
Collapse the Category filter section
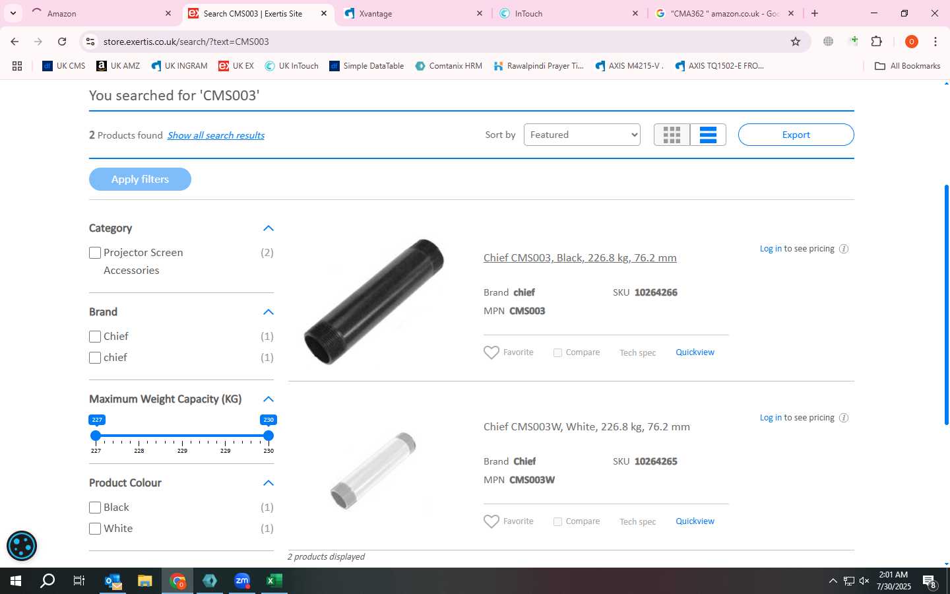coord(268,228)
